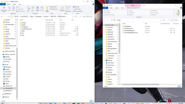Image resolution: width=185 pixels, height=104 pixels.
Task: Switch to View tab in NBA2K_Hook window
Action: click(x=20, y=4)
